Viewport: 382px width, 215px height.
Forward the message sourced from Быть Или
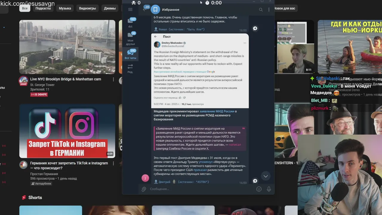pos(255,28)
